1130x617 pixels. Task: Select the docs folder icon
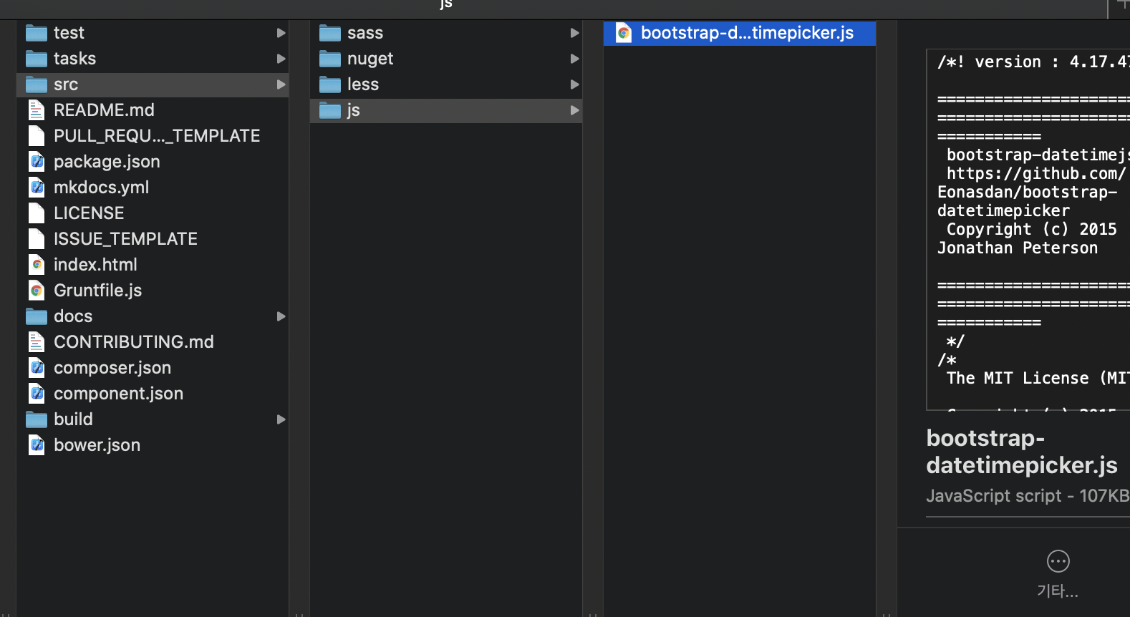coord(37,316)
